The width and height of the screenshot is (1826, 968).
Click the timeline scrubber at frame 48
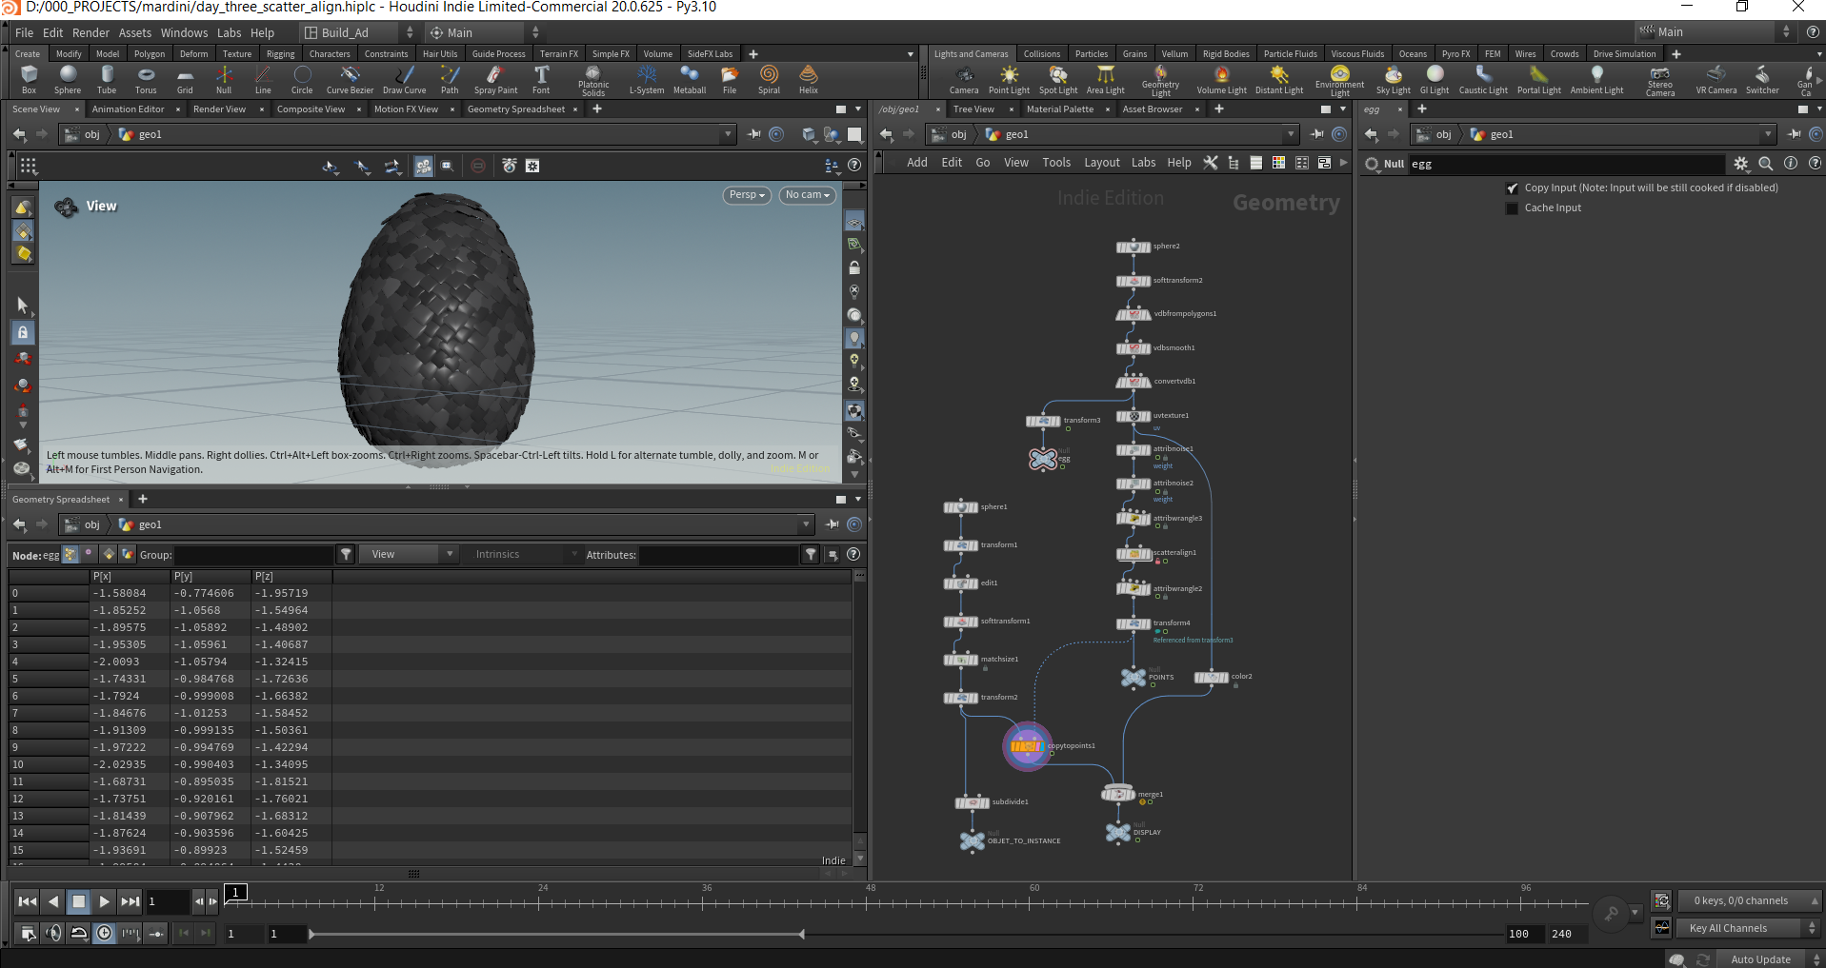pos(870,899)
